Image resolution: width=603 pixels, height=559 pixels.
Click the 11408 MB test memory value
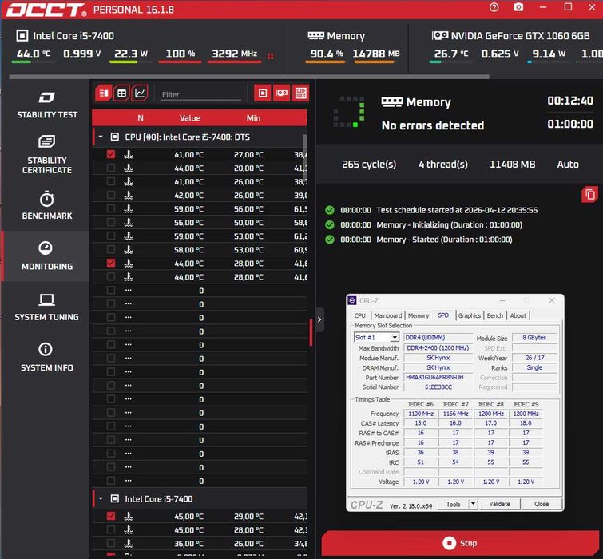512,165
